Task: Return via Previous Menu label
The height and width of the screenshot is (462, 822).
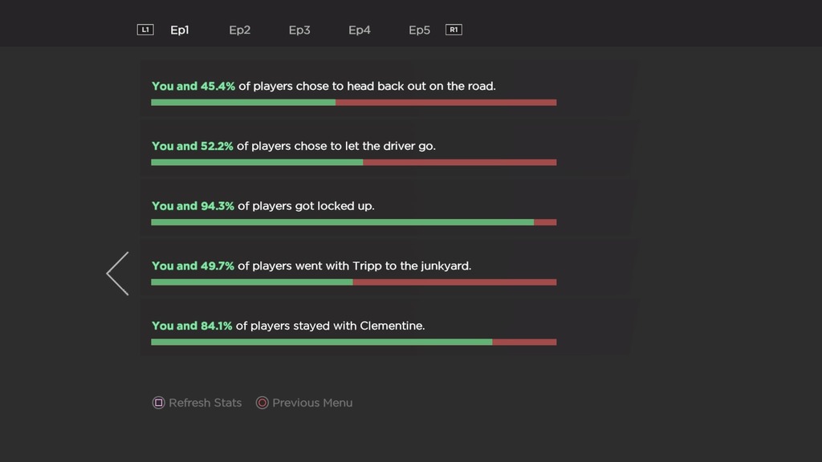Action: click(x=312, y=403)
